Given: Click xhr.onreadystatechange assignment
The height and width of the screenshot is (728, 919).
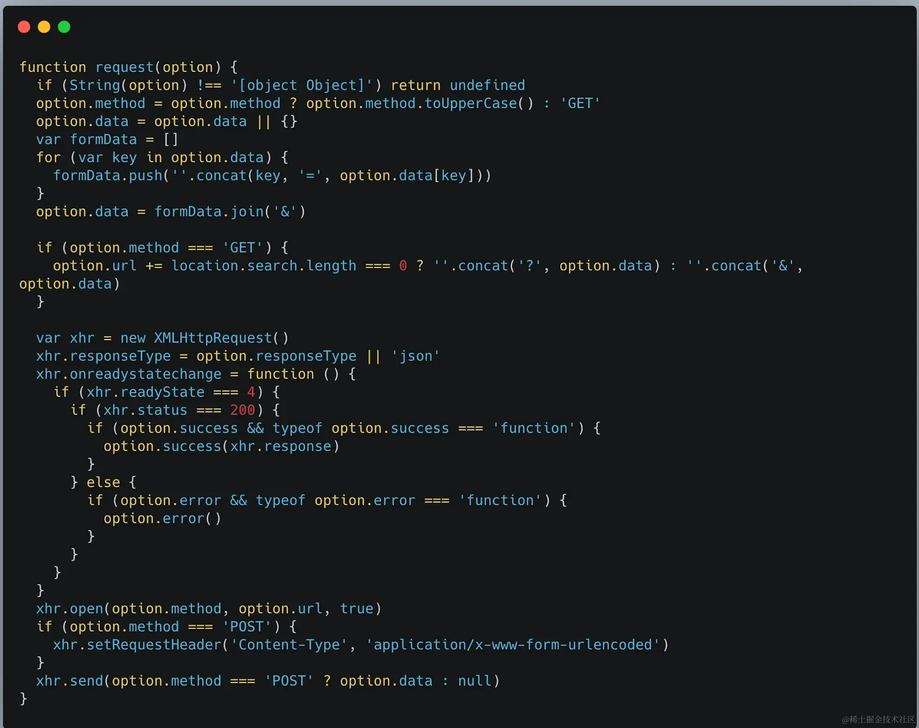Looking at the screenshot, I should click(129, 374).
